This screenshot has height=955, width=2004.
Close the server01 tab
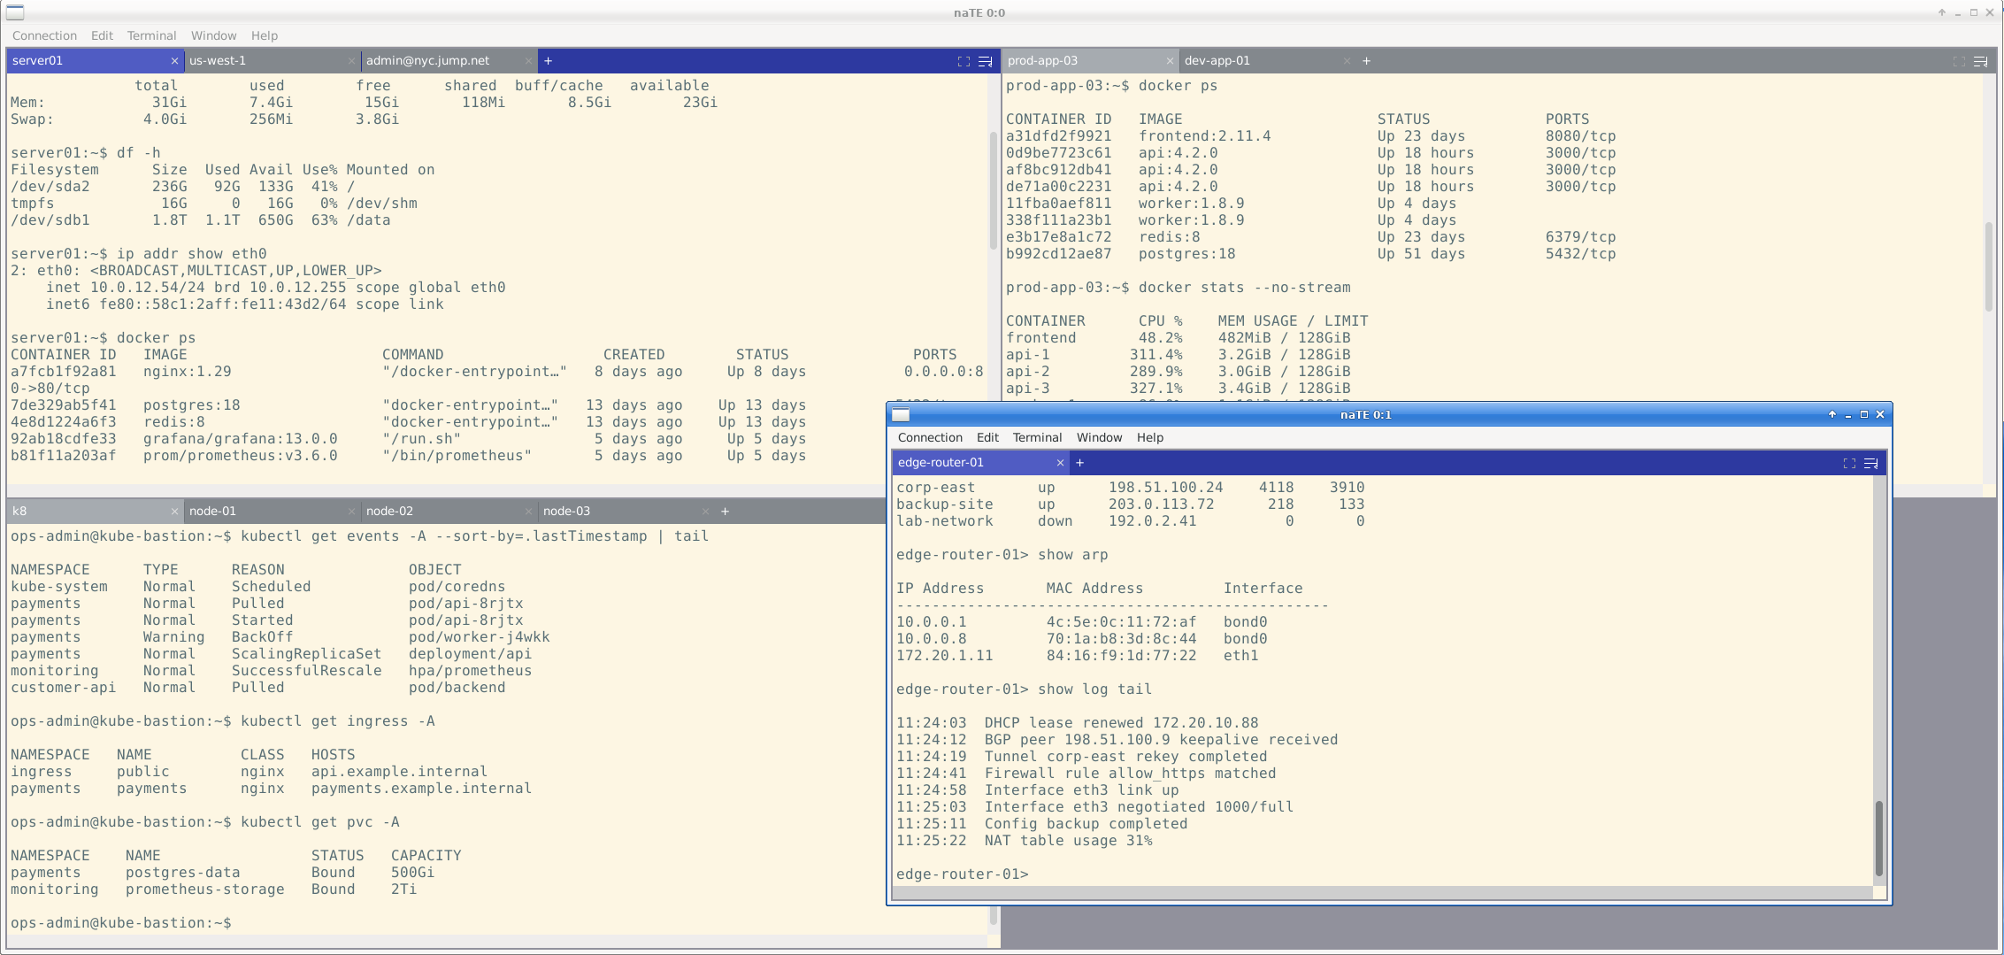[x=174, y=61]
